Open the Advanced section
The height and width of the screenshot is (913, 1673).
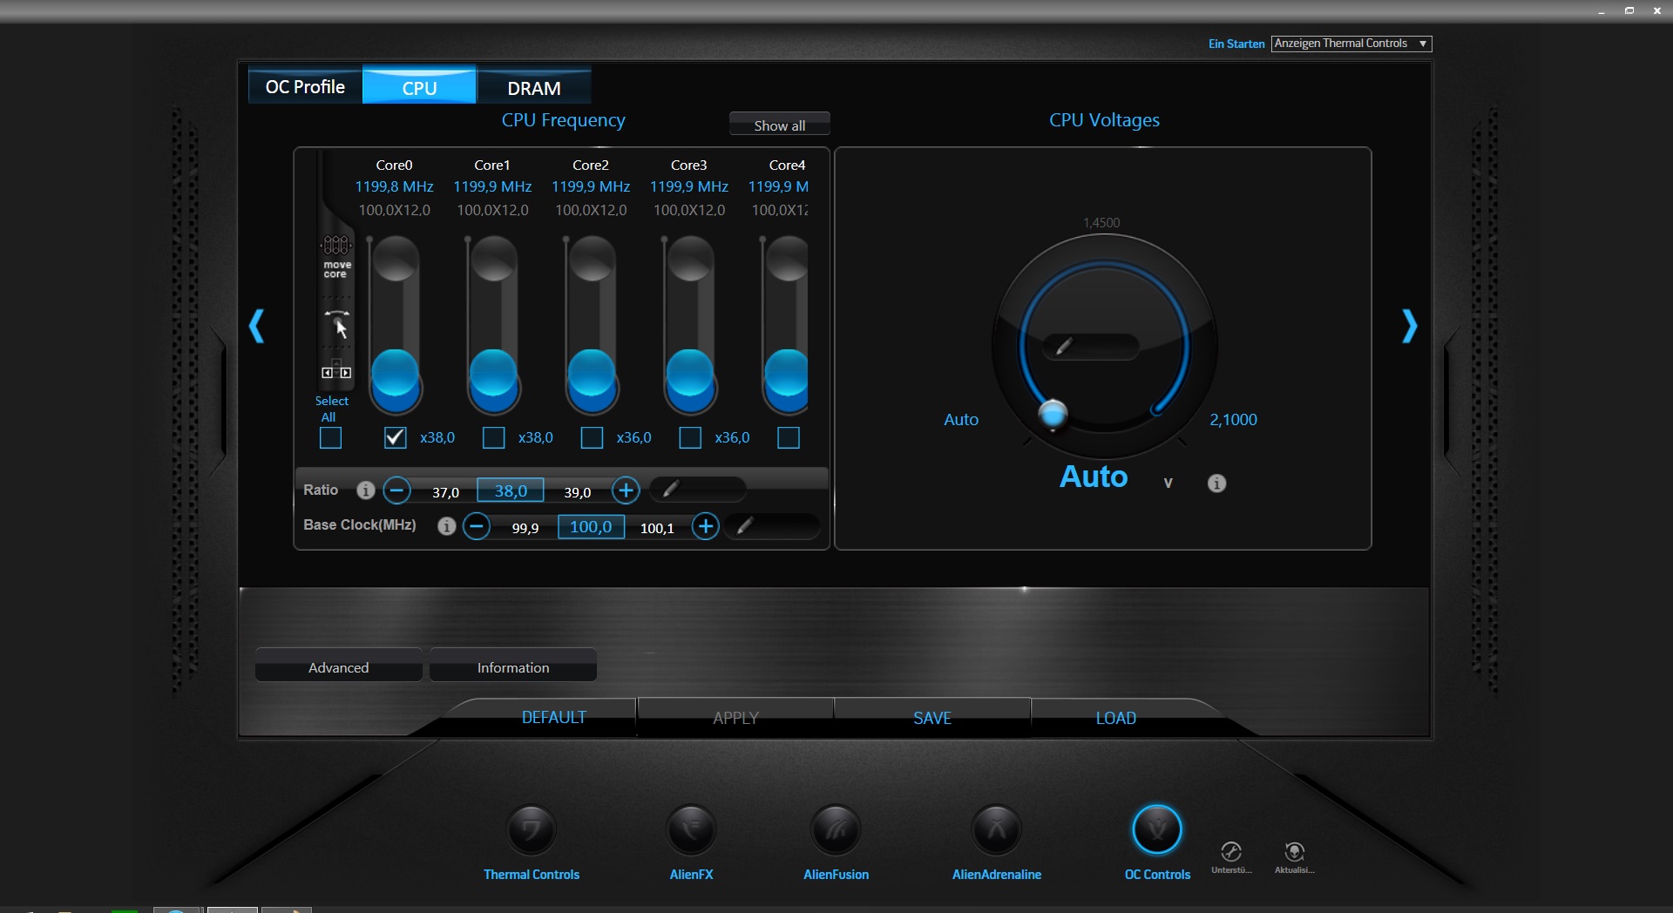click(338, 667)
